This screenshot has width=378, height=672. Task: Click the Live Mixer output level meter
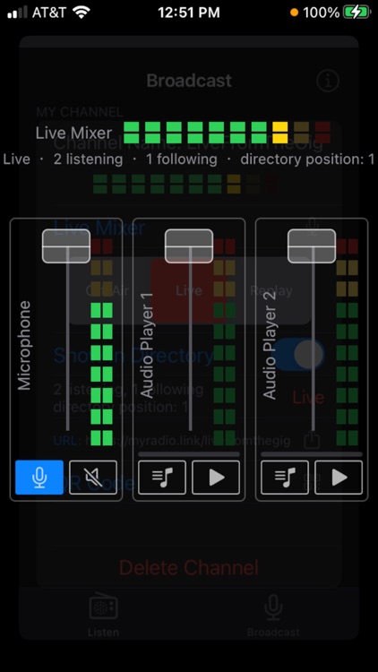pyautogui.click(x=228, y=133)
